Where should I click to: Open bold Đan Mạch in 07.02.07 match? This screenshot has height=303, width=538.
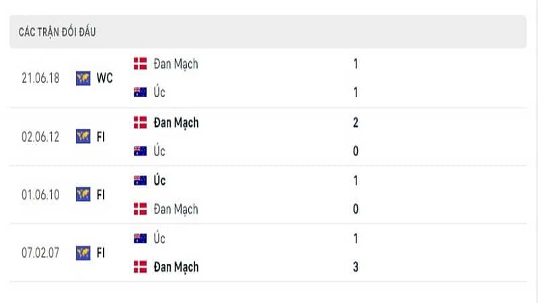(x=176, y=267)
